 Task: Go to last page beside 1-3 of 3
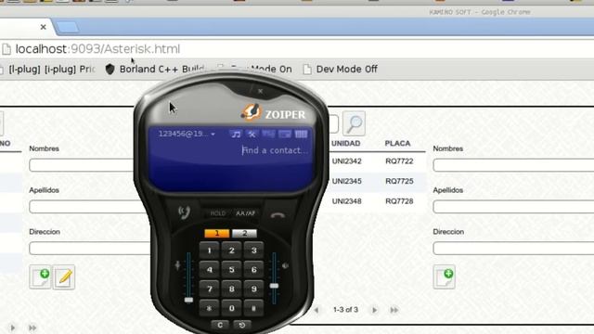pyautogui.click(x=394, y=310)
